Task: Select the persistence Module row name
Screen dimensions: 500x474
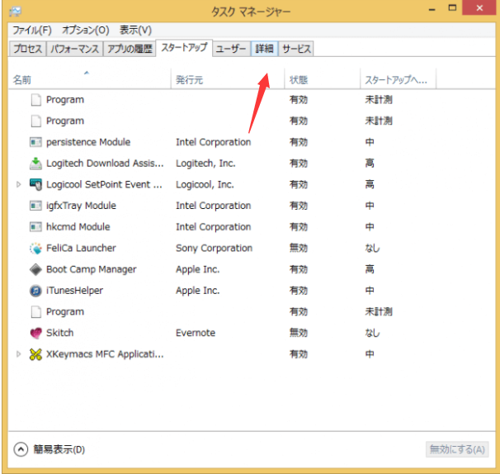Action: (88, 142)
